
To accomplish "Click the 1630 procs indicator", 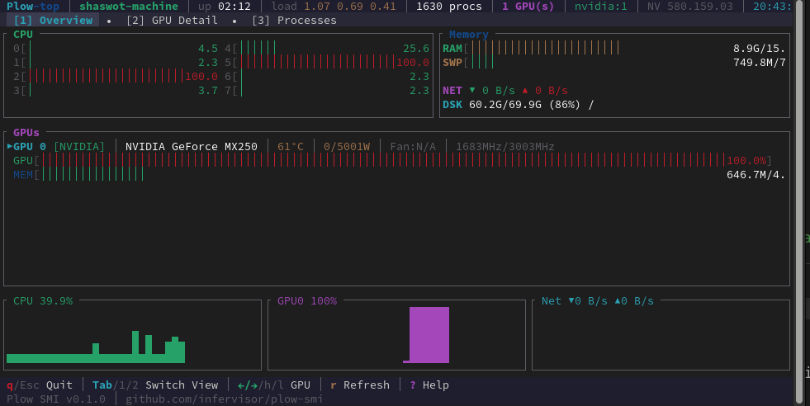I will pos(449,7).
